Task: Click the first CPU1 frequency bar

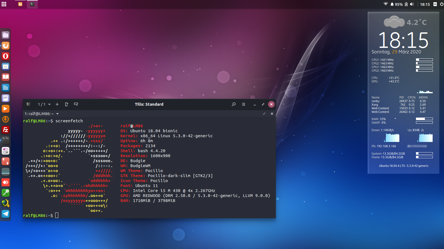Action: pyautogui.click(x=424, y=59)
